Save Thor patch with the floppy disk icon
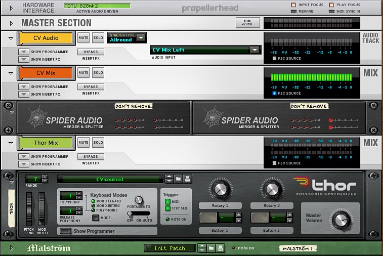This screenshot has height=256, width=383. [188, 179]
